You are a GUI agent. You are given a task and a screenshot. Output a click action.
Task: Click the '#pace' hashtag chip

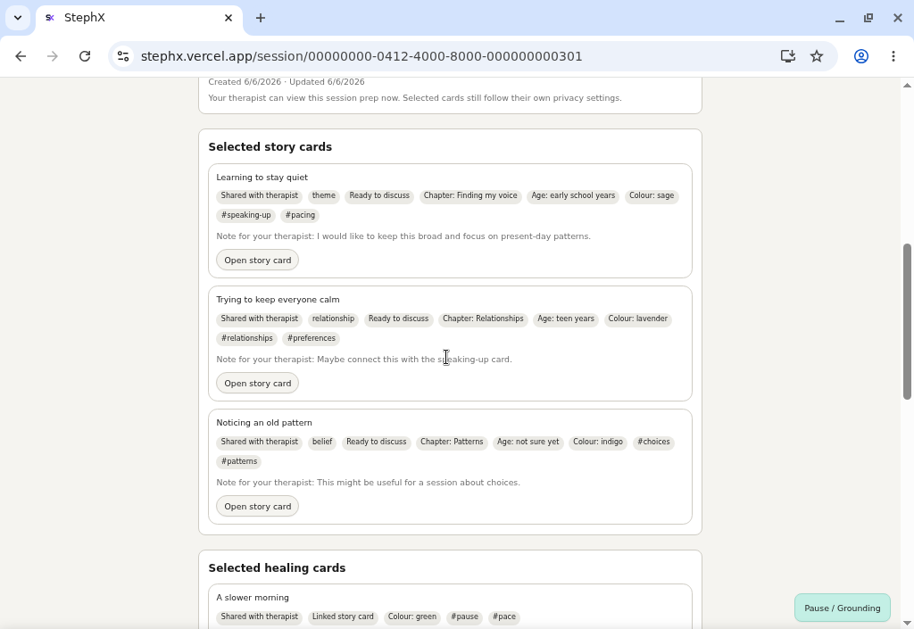pos(504,617)
